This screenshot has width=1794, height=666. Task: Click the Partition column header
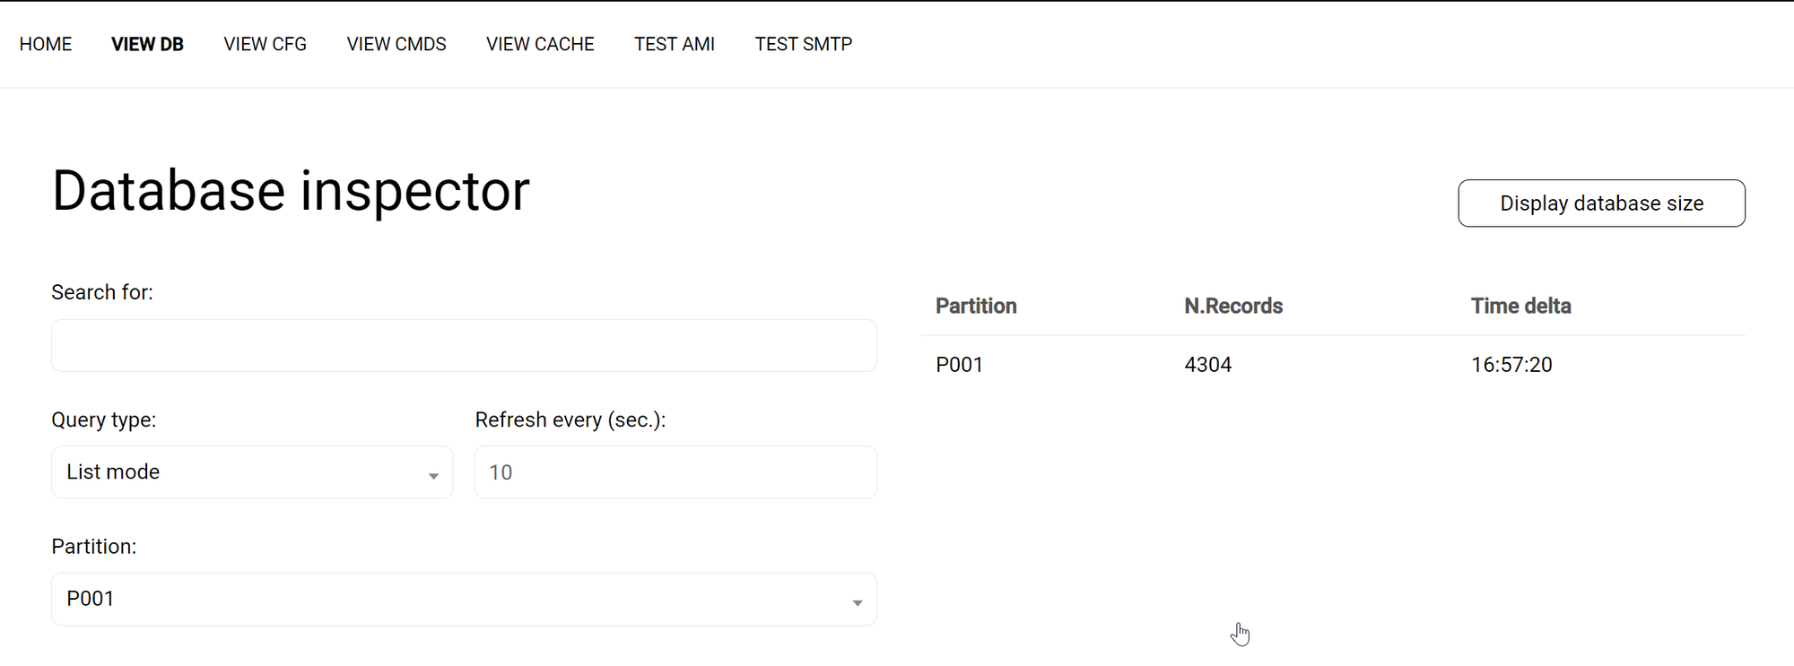[x=976, y=306]
